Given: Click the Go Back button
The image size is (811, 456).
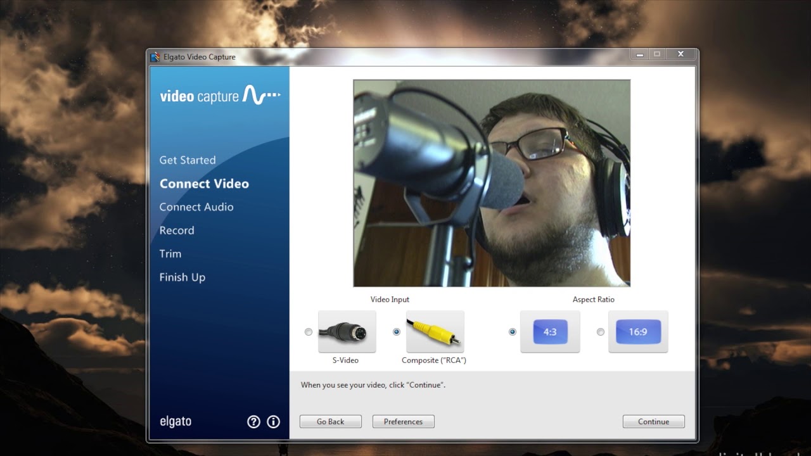Looking at the screenshot, I should pos(331,422).
